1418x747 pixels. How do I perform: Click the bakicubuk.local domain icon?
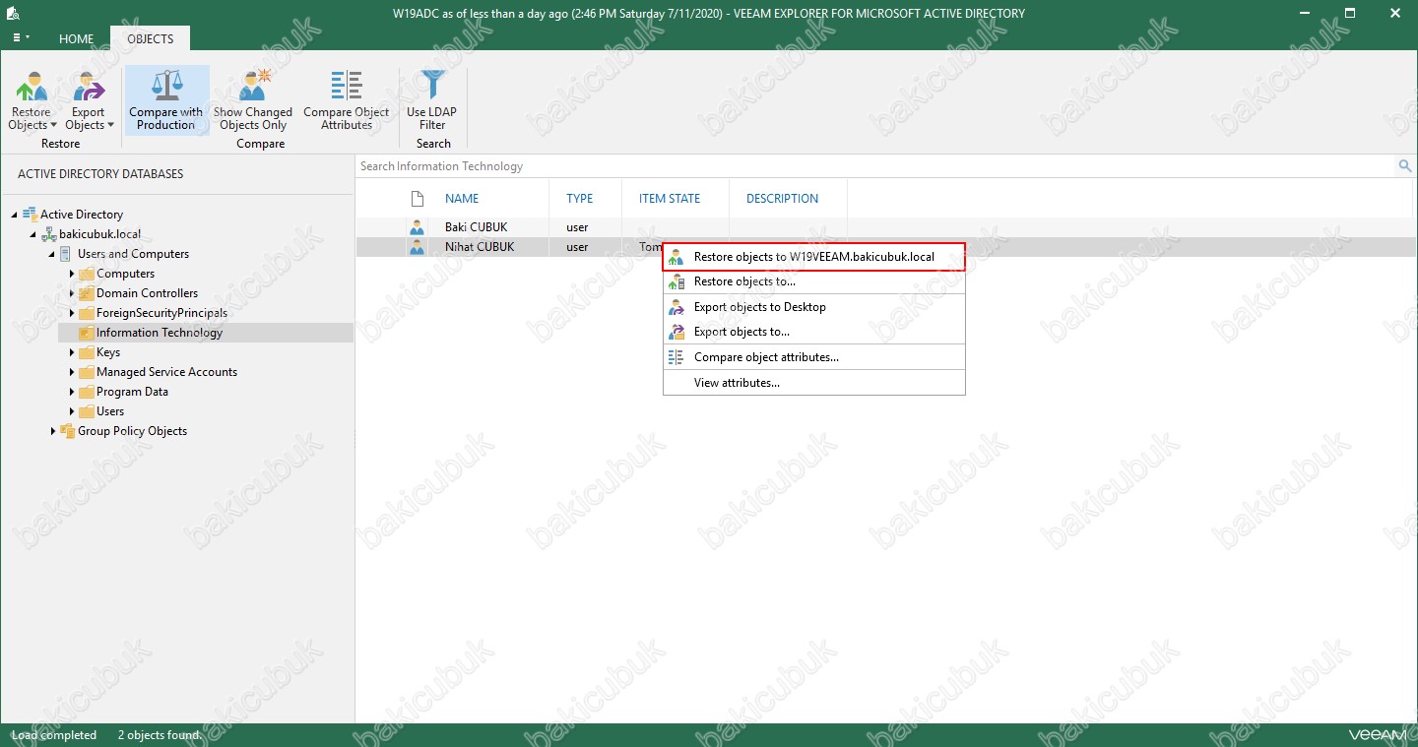click(x=48, y=234)
